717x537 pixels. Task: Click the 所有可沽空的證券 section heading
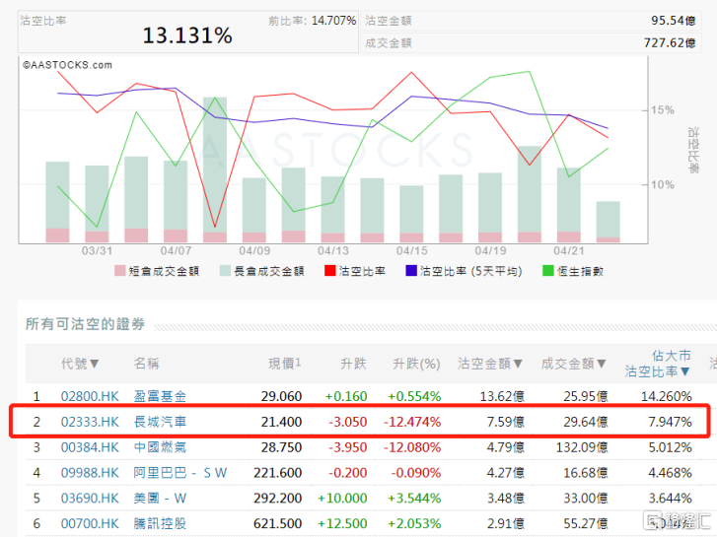tap(85, 324)
